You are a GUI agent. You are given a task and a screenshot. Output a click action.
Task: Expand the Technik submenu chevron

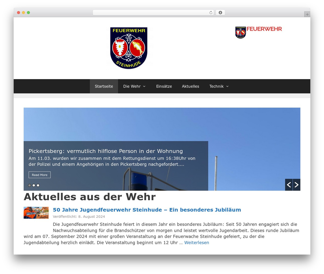point(227,86)
